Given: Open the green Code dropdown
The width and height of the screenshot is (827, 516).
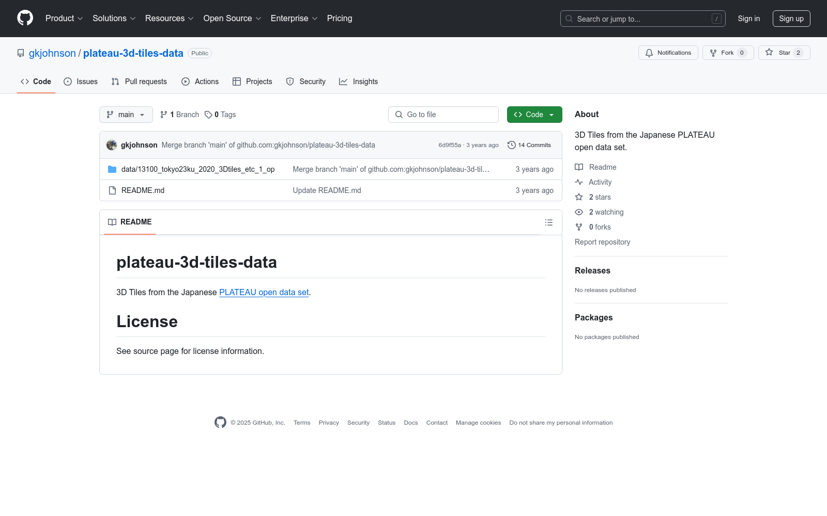Looking at the screenshot, I should pos(534,115).
